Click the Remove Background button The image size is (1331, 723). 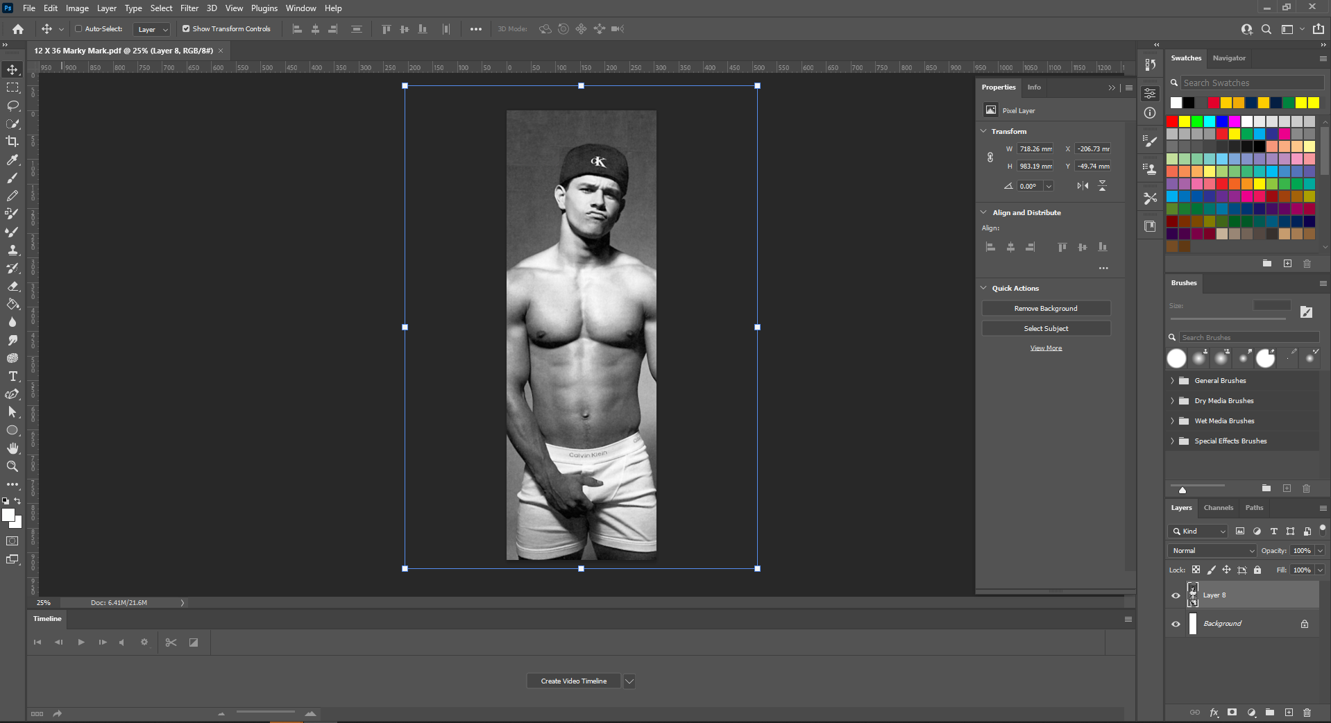tap(1046, 309)
